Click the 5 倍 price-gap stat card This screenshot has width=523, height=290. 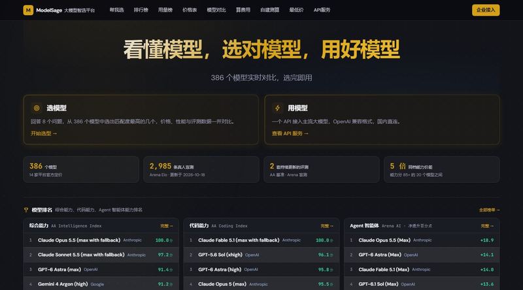coord(442,169)
